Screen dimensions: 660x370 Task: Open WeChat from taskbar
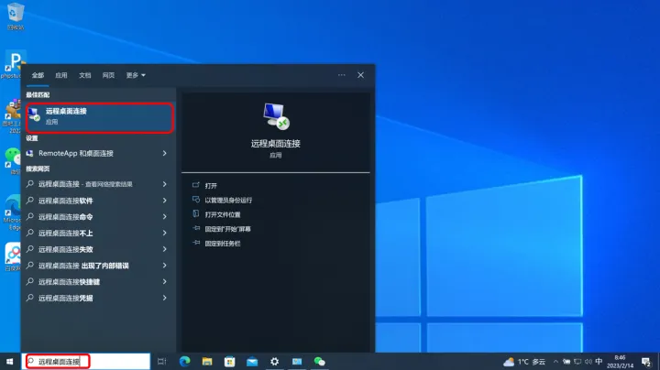[x=320, y=362]
